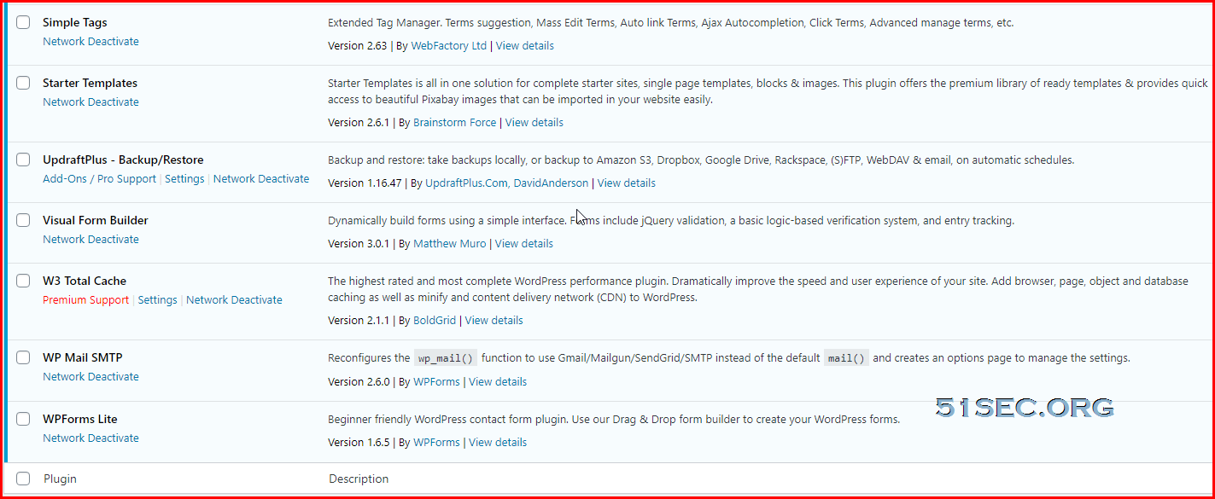Click Version 2.1.1 text

tap(359, 320)
